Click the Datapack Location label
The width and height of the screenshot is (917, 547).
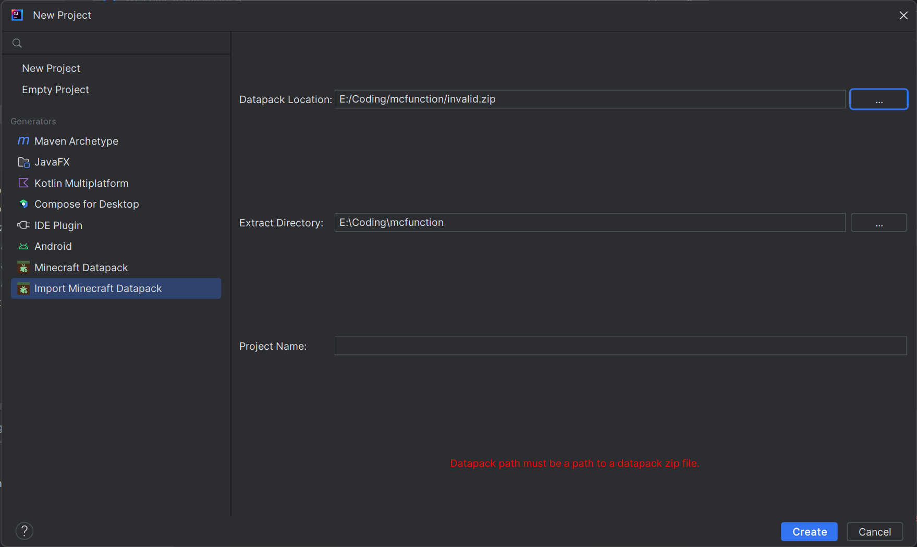click(x=286, y=99)
